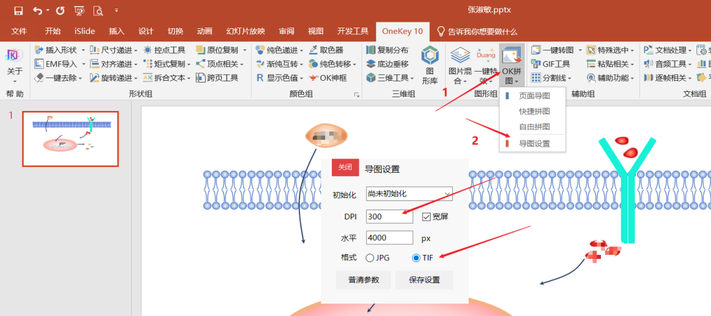Click the 保存设置 button
This screenshot has width=711, height=316.
point(424,280)
